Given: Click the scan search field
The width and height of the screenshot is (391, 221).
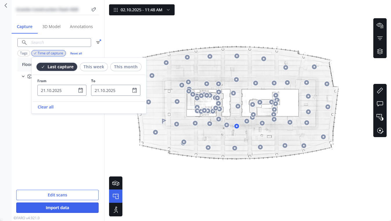Looking at the screenshot, I should pos(58,43).
